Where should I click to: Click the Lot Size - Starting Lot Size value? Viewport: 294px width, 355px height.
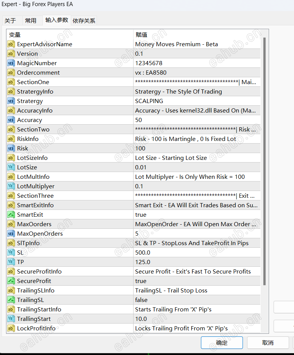(171, 158)
